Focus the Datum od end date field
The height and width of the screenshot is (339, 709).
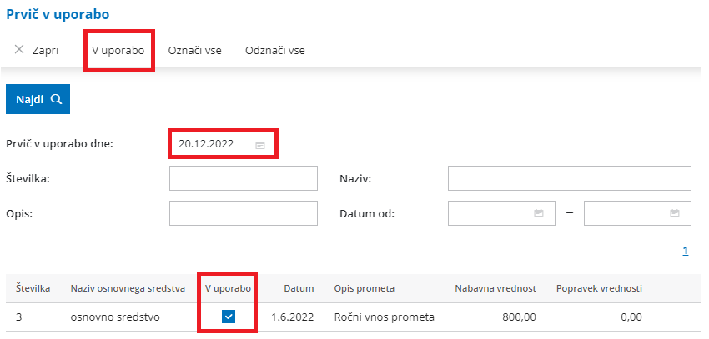pos(637,213)
